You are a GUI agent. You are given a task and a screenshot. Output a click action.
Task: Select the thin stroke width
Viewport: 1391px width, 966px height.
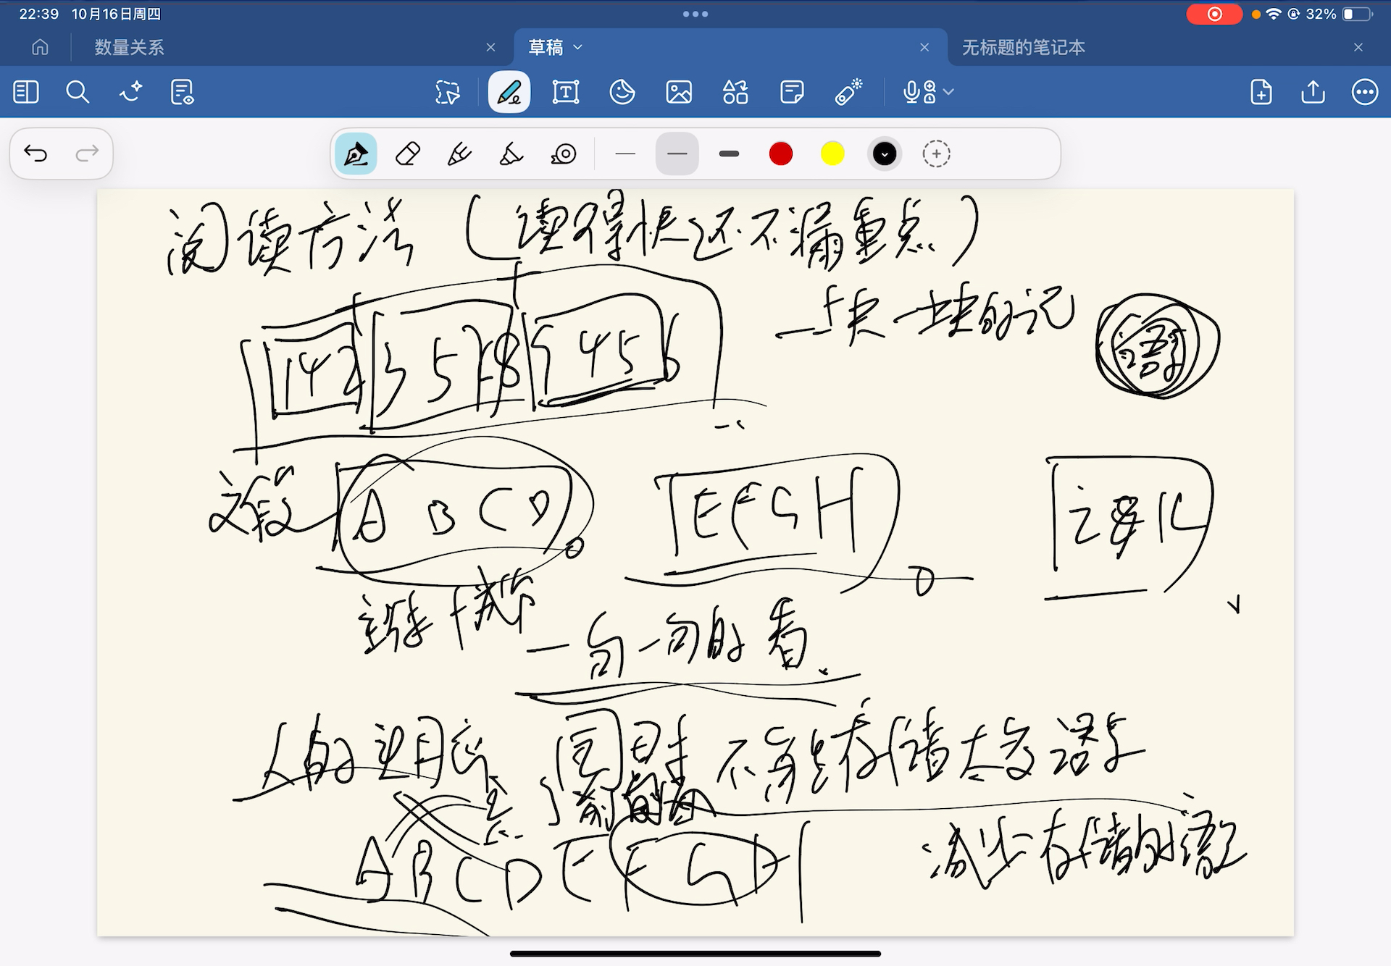click(625, 154)
